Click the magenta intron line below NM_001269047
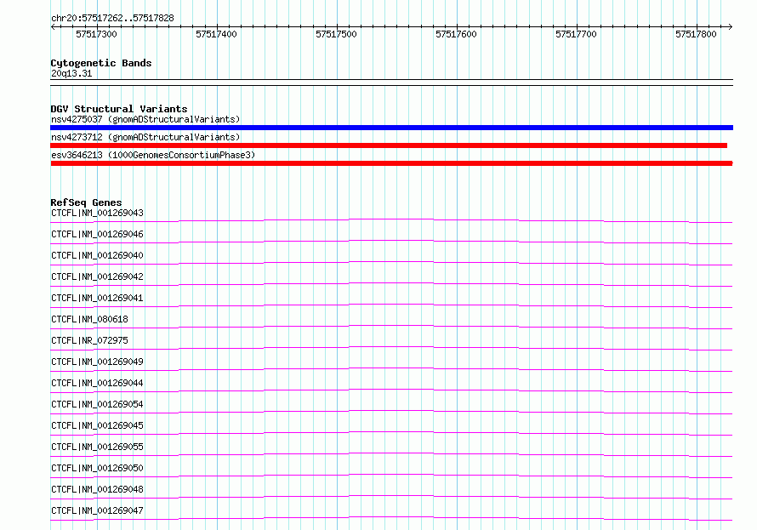Viewport: 757px width, 530px height. pyautogui.click(x=391, y=518)
